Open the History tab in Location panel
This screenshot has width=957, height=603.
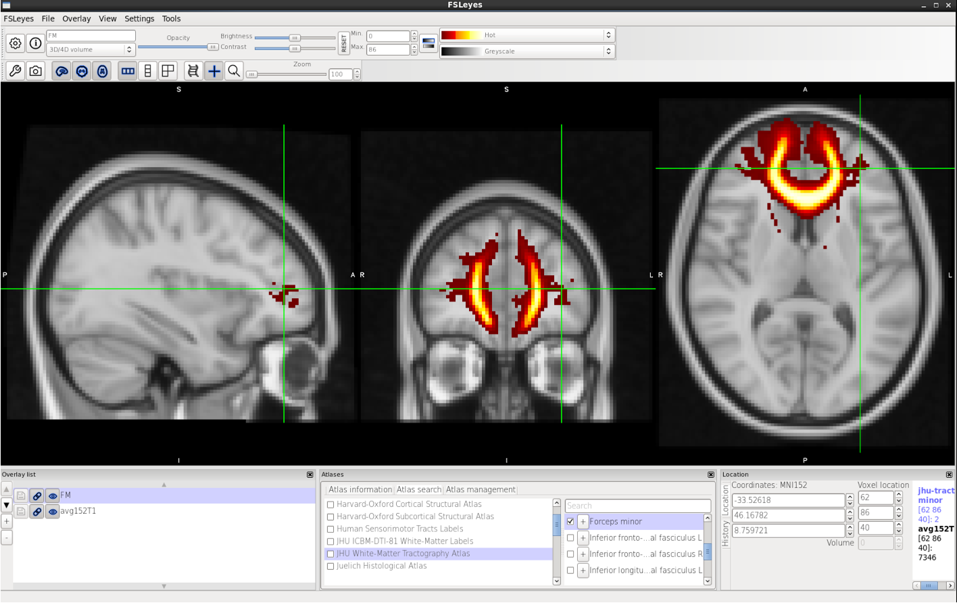(x=726, y=533)
